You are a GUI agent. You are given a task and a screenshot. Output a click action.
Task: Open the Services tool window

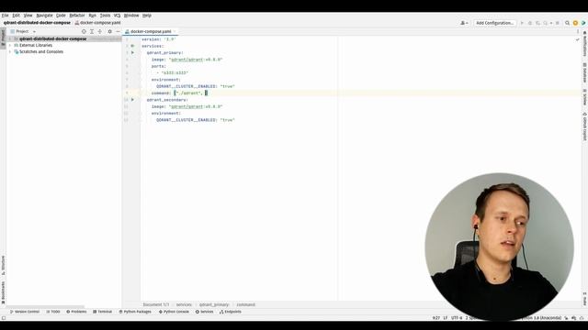tap(204, 312)
